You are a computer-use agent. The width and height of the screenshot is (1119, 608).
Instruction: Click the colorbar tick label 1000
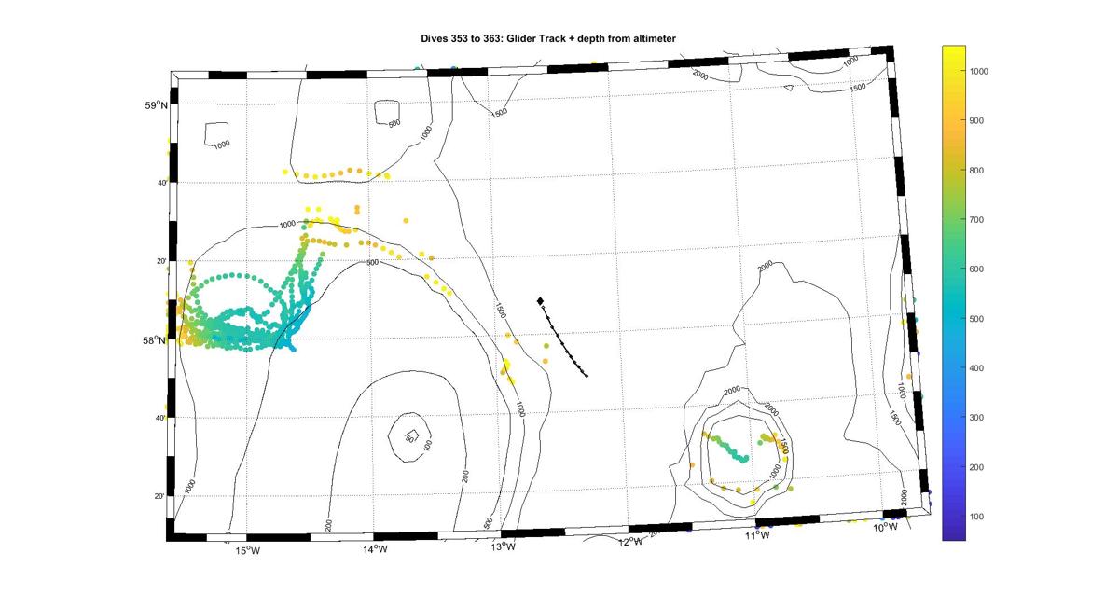[x=979, y=71]
